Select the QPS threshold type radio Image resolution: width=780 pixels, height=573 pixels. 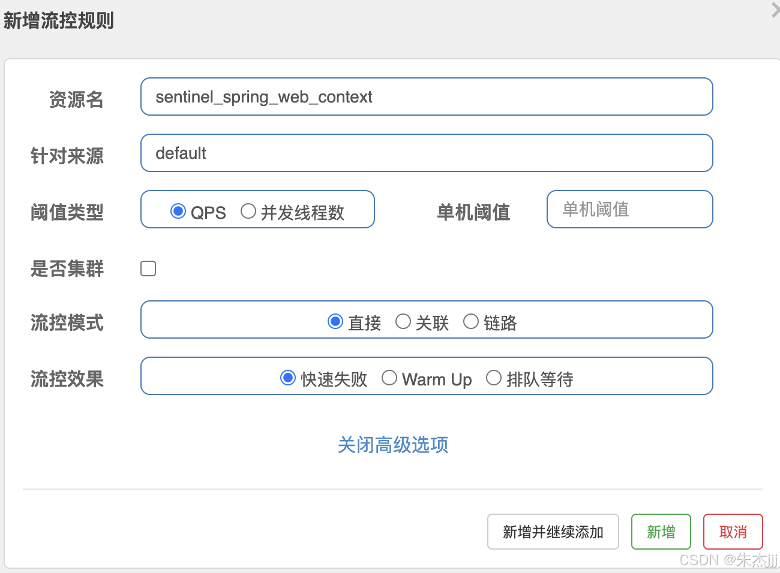pyautogui.click(x=178, y=211)
